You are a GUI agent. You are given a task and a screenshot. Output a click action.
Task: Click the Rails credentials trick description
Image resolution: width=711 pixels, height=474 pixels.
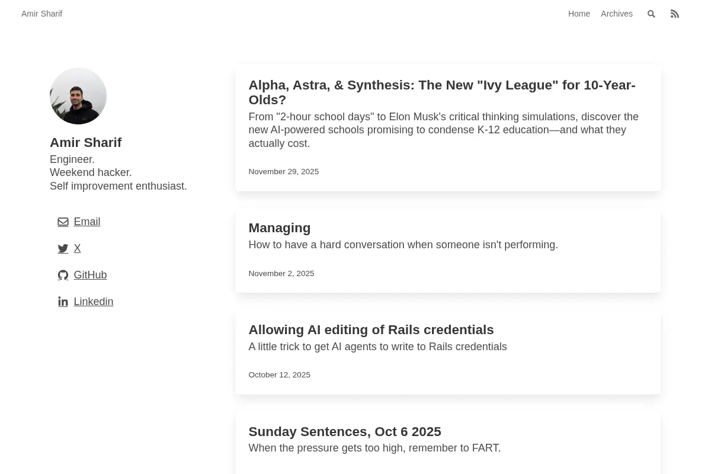377,347
